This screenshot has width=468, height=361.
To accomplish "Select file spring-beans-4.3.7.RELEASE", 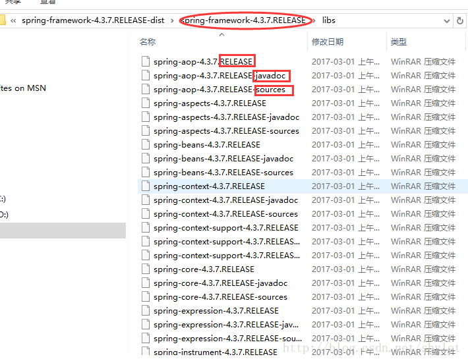I will pos(207,145).
